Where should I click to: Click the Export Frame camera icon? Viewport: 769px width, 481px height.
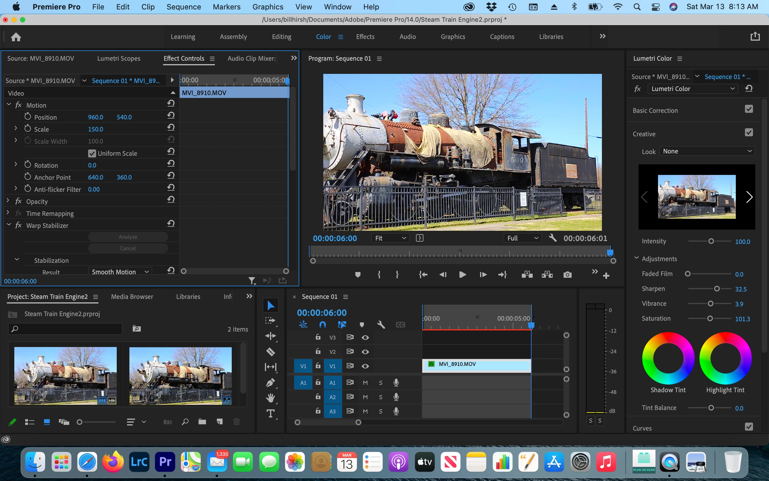[x=567, y=275]
